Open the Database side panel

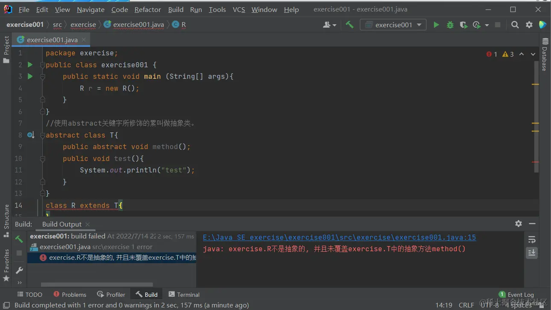[545, 55]
